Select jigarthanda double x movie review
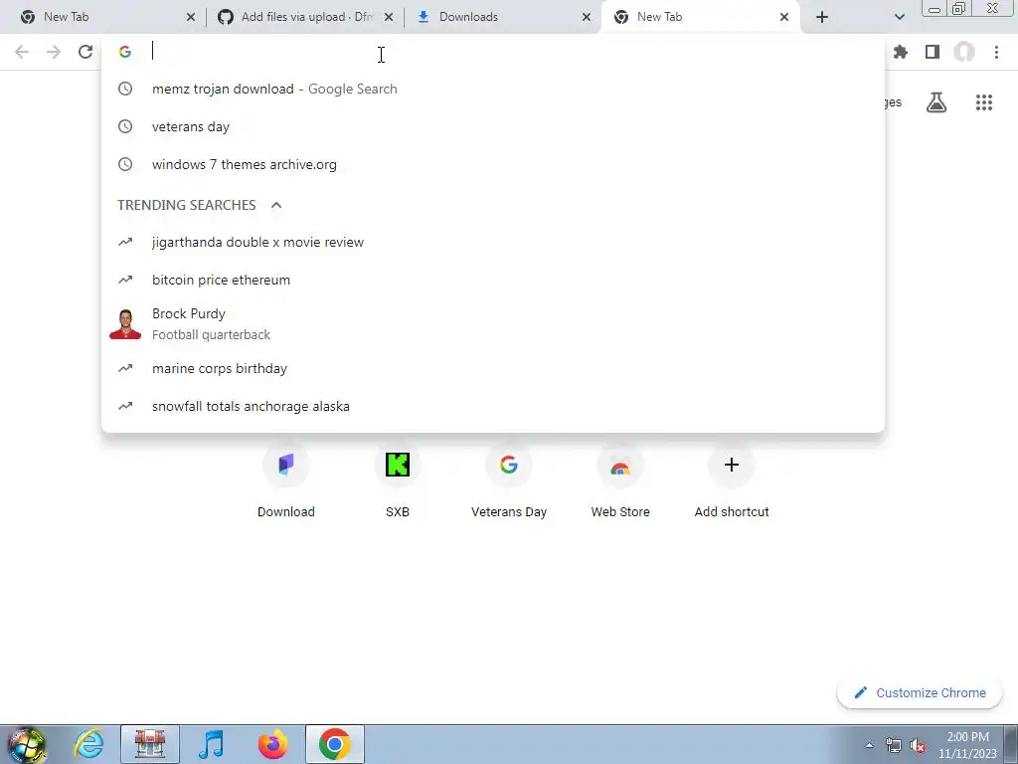 493,243
